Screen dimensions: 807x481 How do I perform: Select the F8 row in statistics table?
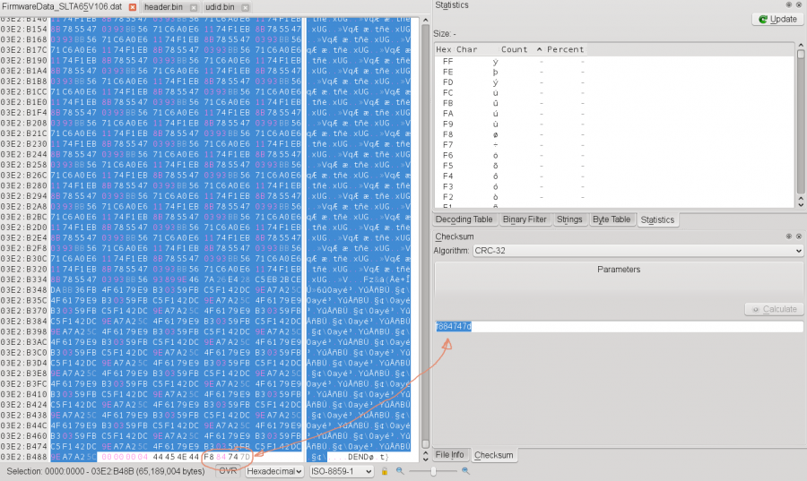tap(614, 134)
